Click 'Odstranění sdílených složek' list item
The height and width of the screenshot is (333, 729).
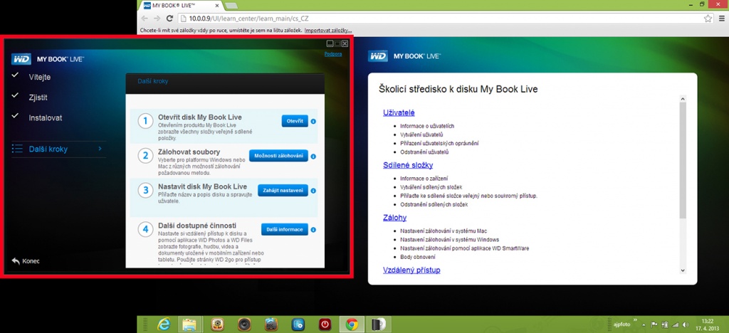point(434,204)
